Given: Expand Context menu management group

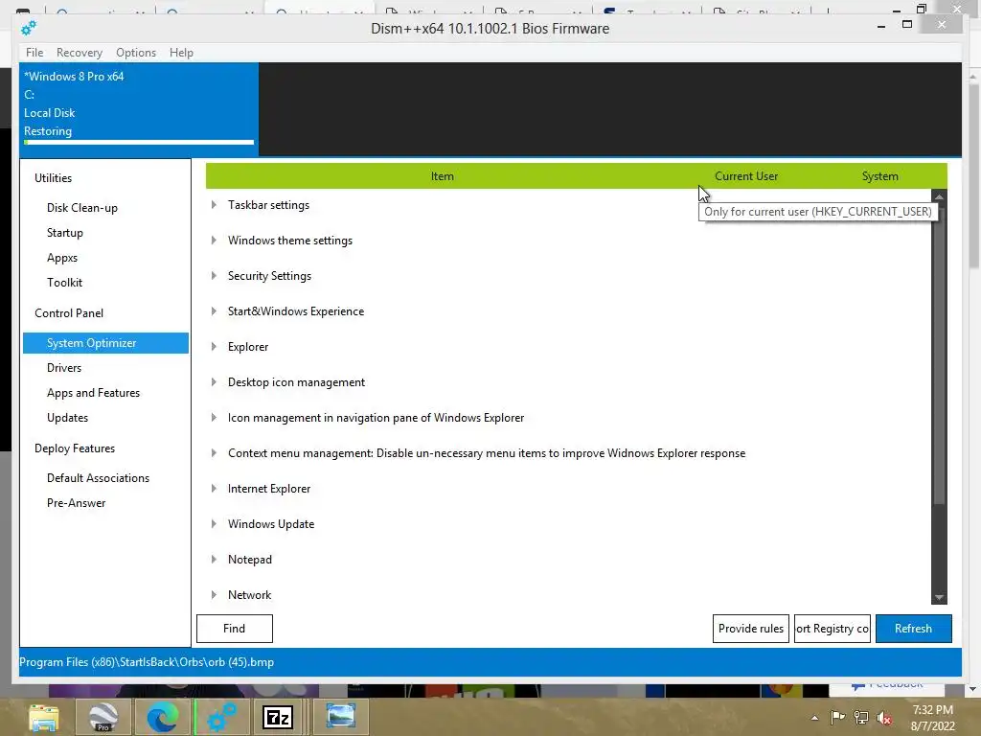Looking at the screenshot, I should [214, 453].
